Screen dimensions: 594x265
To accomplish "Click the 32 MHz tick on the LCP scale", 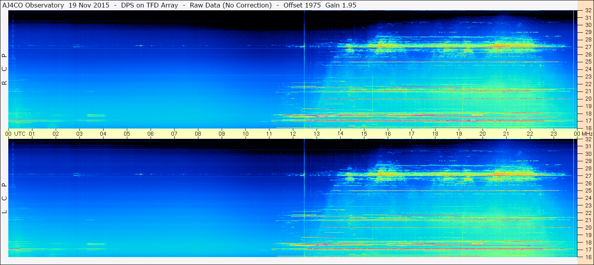I will coord(588,139).
